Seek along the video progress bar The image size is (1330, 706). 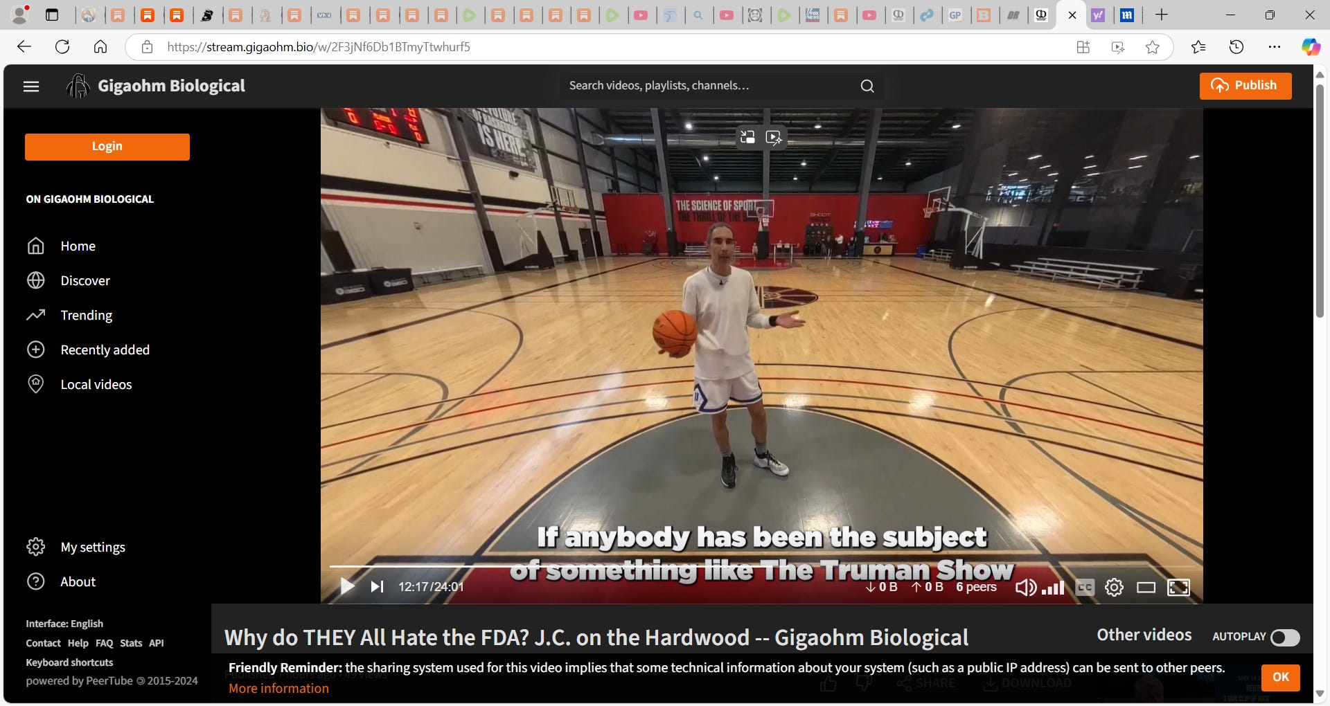click(762, 566)
